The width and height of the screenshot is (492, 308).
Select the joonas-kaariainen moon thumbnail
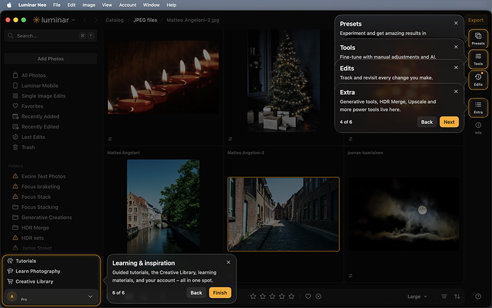(404, 214)
